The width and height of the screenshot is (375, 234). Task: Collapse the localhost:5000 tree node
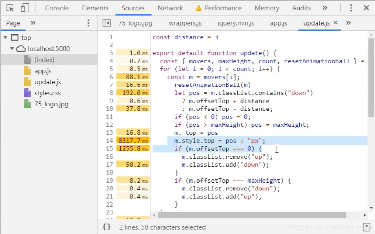[x=12, y=49]
